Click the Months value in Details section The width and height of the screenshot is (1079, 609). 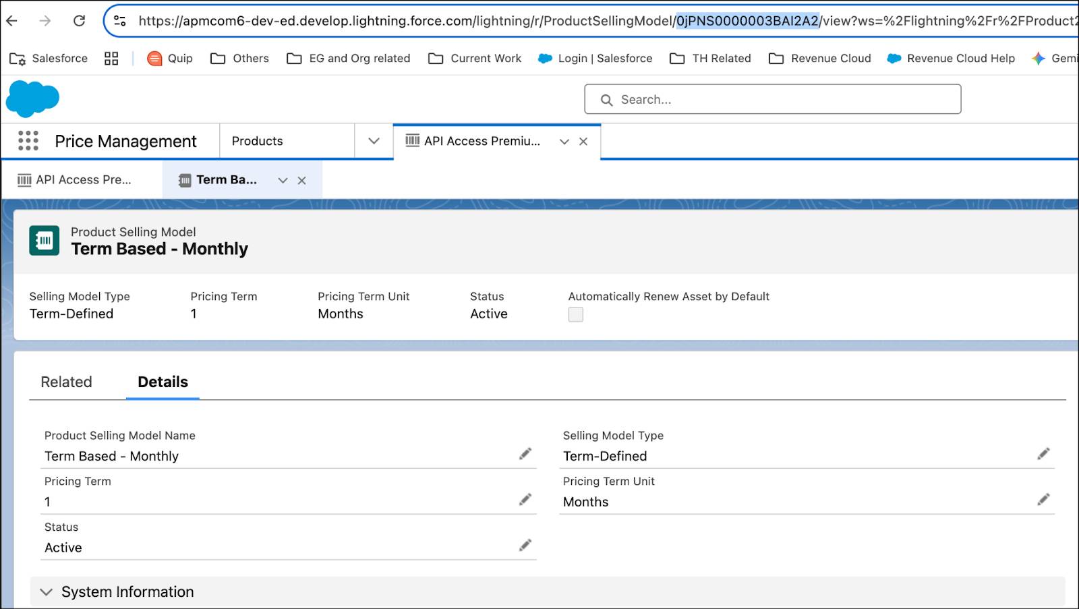tap(586, 502)
